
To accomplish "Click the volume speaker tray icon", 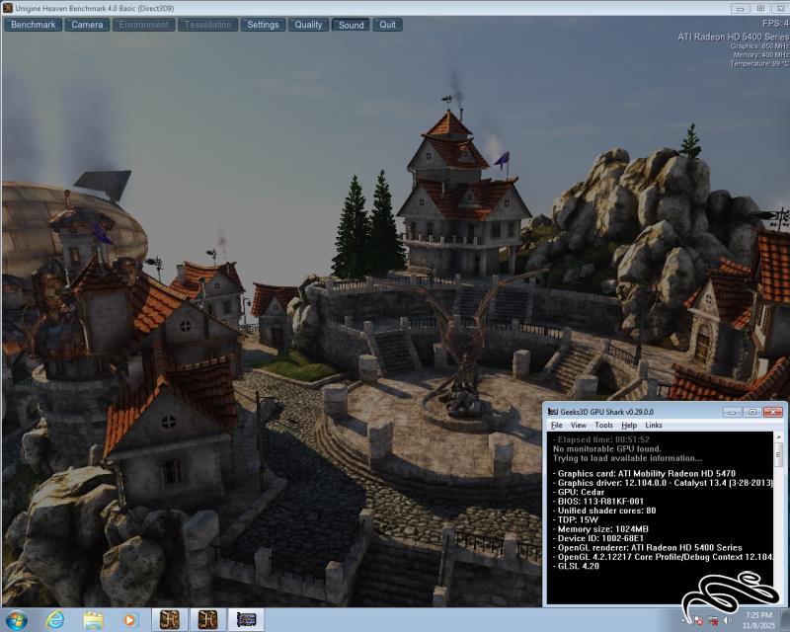I will coord(728,620).
